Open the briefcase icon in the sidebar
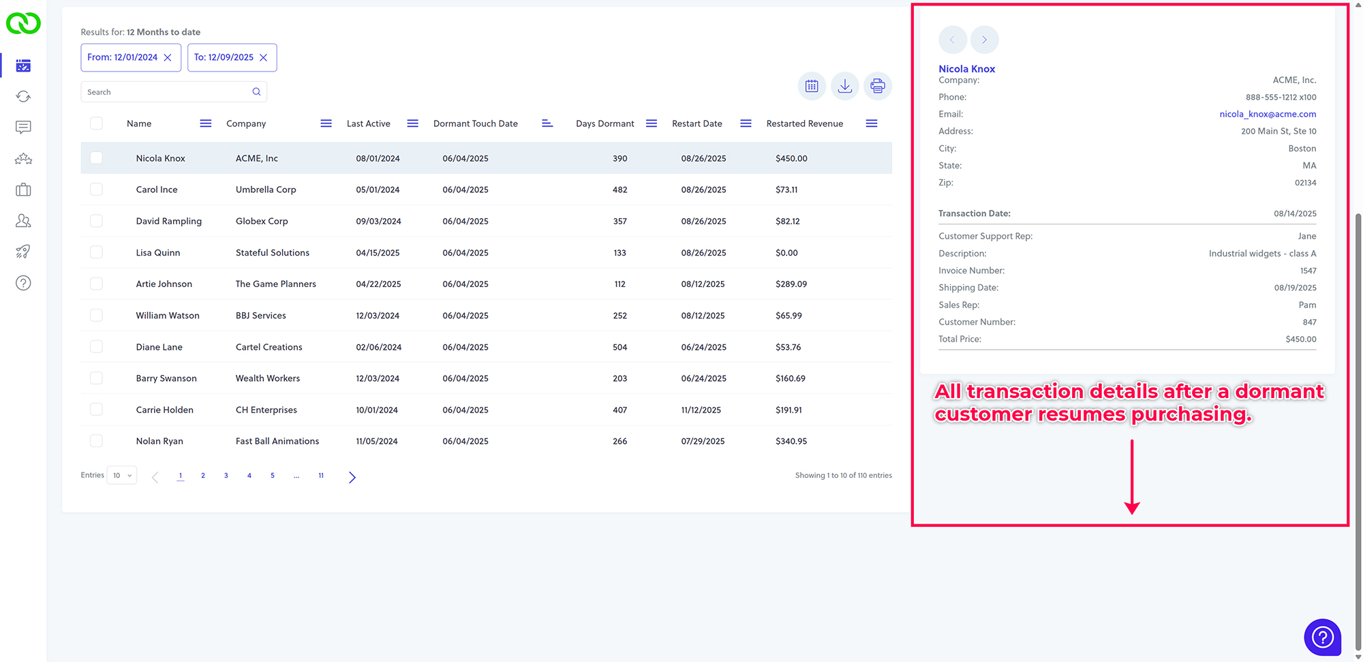The height and width of the screenshot is (662, 1363). pos(23,190)
